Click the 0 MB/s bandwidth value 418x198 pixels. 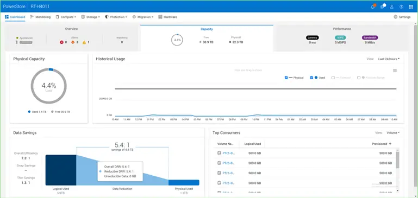(370, 42)
